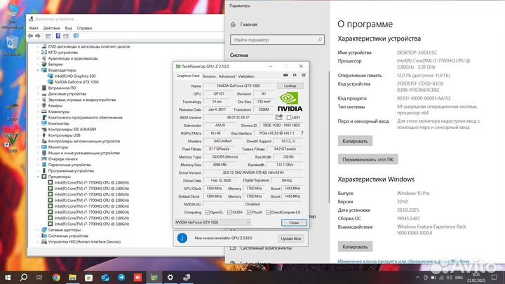Click the Найти параметр search field
Image resolution: width=505 pixels, height=284 pixels.
[x=277, y=40]
